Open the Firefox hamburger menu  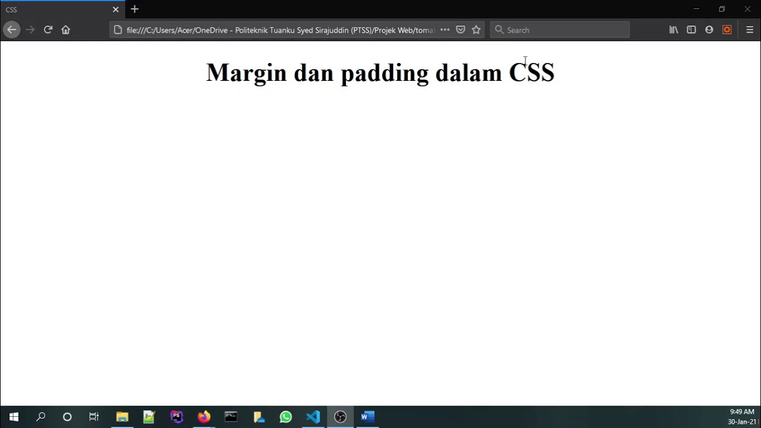click(750, 30)
